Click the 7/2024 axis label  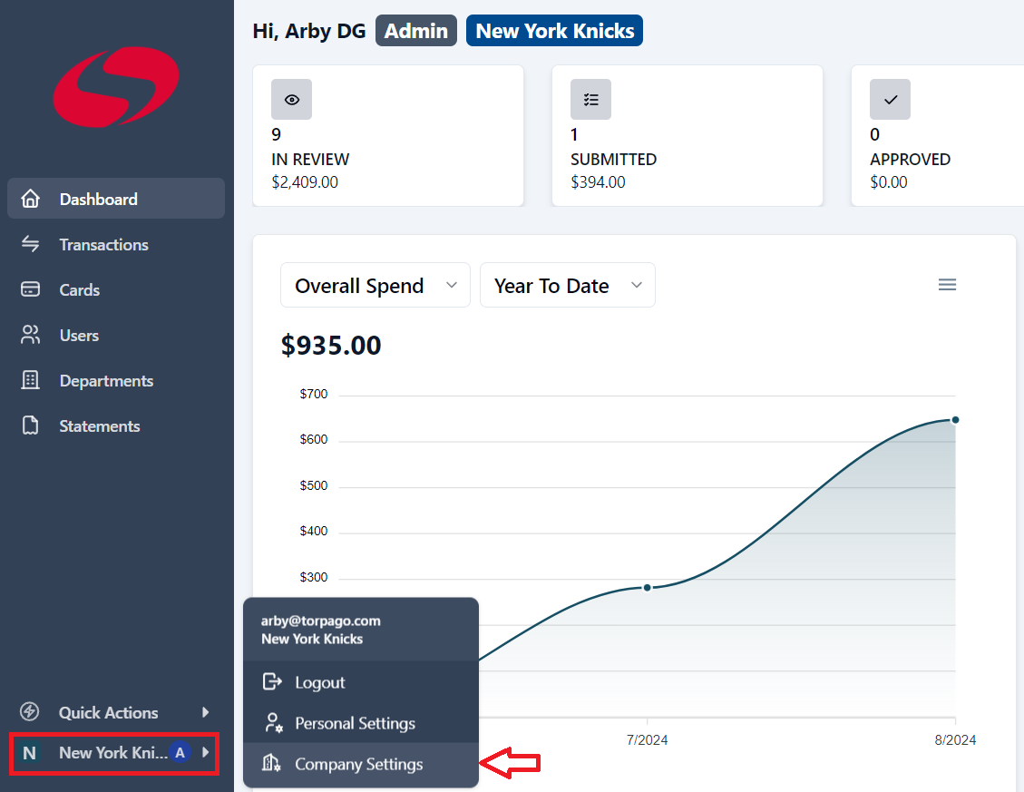[x=648, y=739]
